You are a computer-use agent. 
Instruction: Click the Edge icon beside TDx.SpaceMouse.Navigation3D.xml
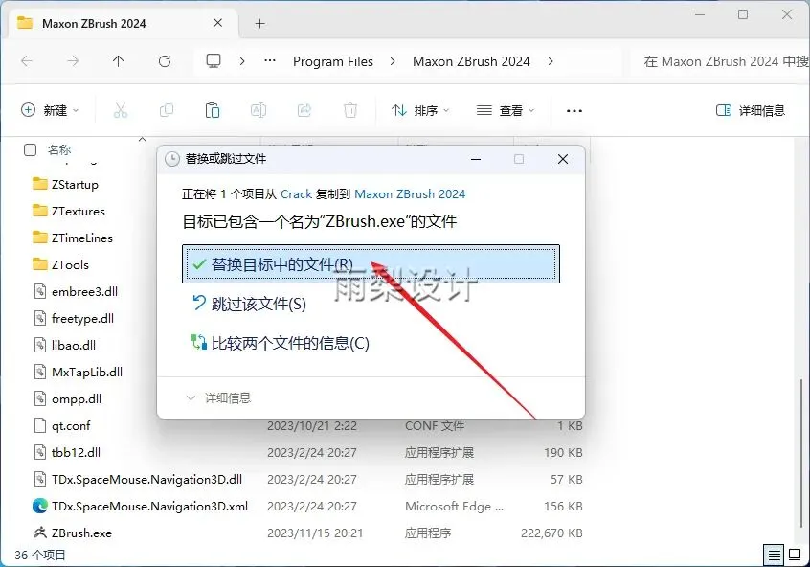[40, 506]
